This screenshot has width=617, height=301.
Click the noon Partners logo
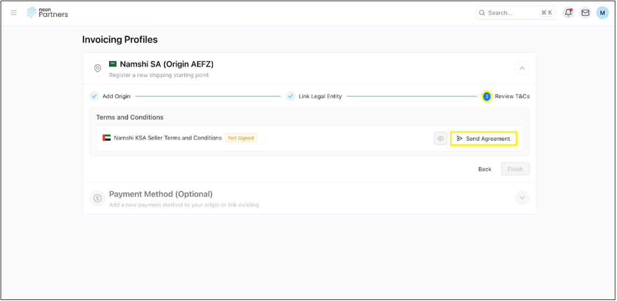(48, 13)
